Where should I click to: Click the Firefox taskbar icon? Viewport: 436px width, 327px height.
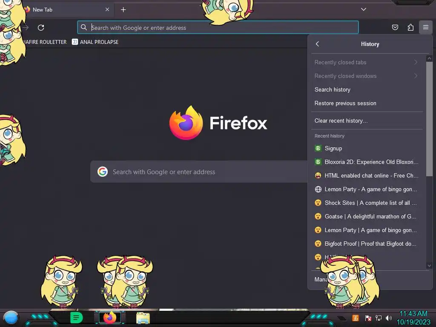coord(109,318)
